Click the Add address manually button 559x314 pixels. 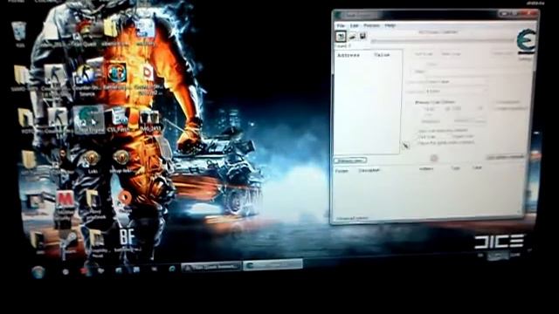(506, 157)
